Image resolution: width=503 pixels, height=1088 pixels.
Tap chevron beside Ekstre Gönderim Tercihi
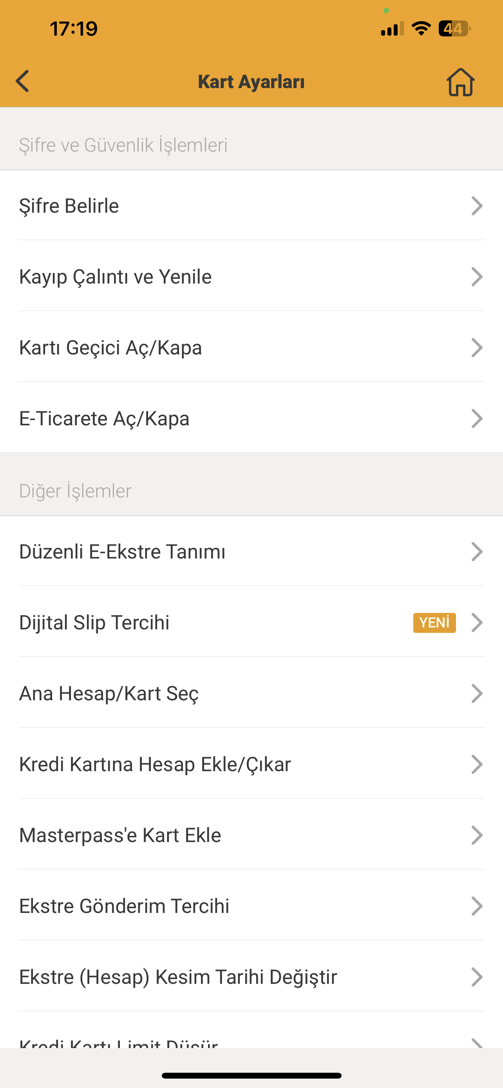[x=477, y=906]
